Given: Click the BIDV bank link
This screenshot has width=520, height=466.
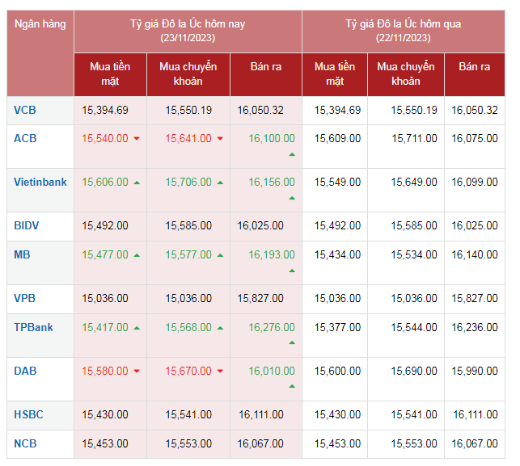Looking at the screenshot, I should click(x=26, y=225).
